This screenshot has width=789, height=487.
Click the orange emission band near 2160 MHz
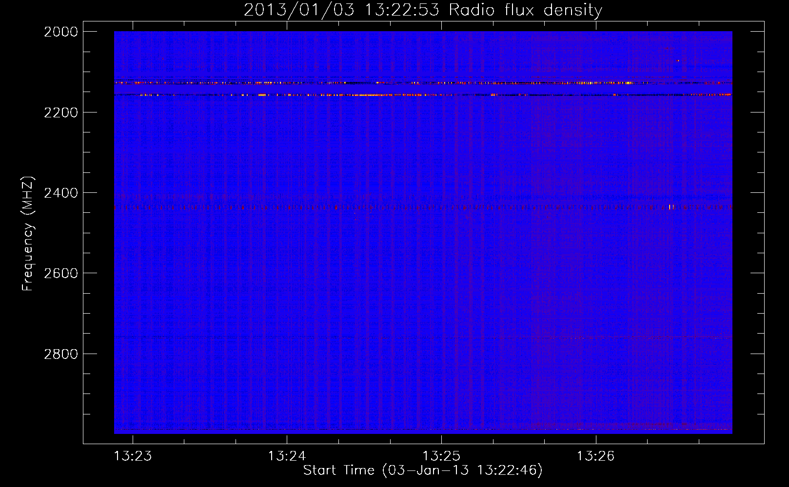423,95
